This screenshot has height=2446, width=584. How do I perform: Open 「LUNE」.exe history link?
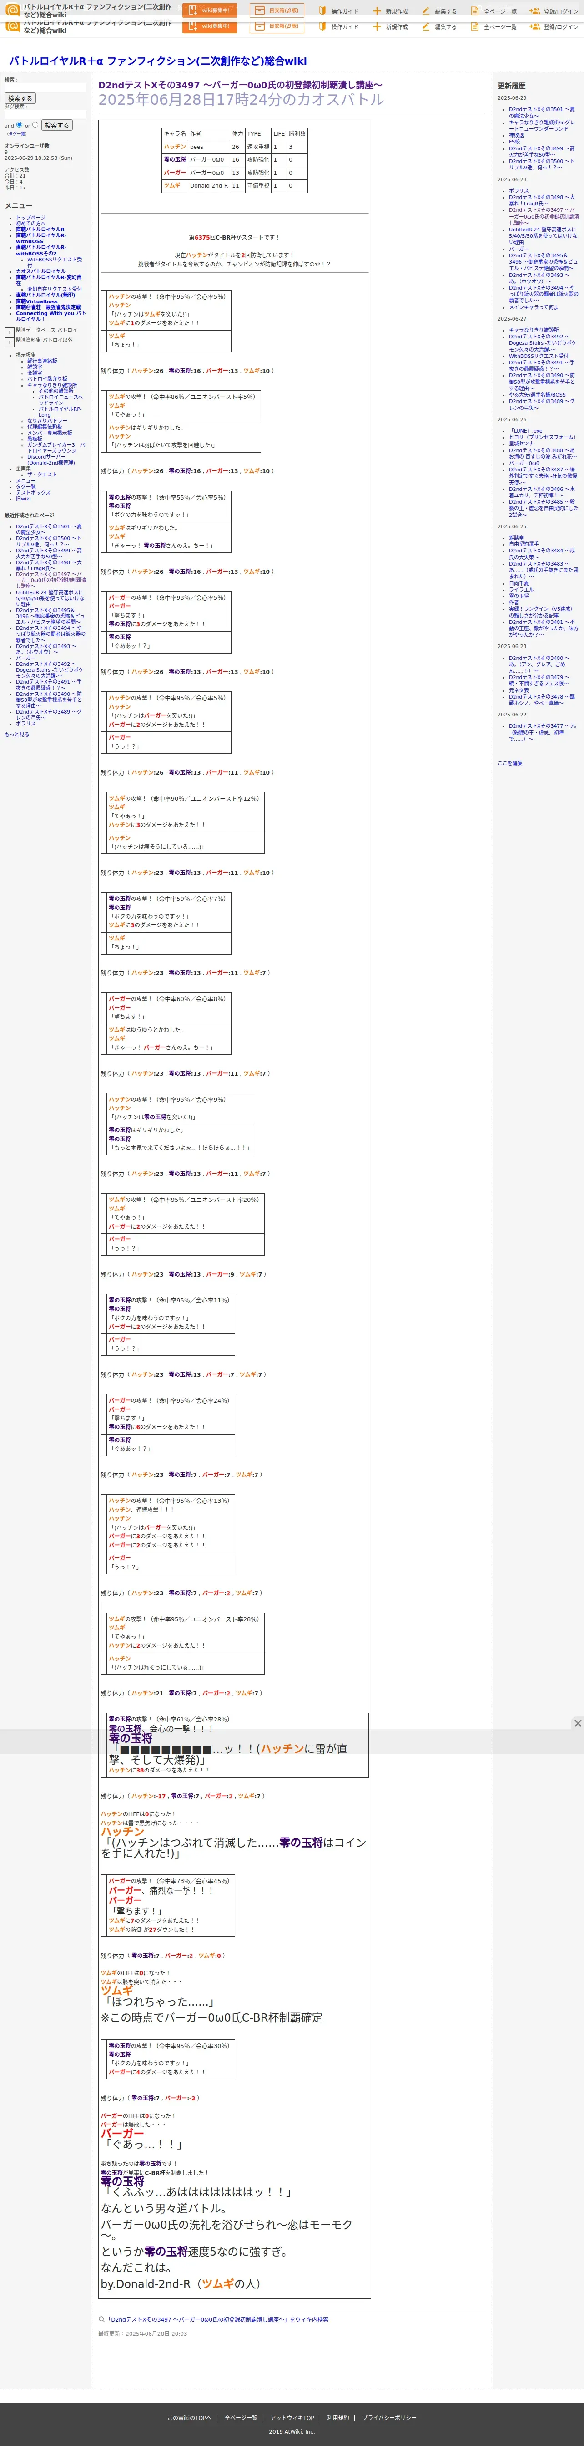point(525,430)
